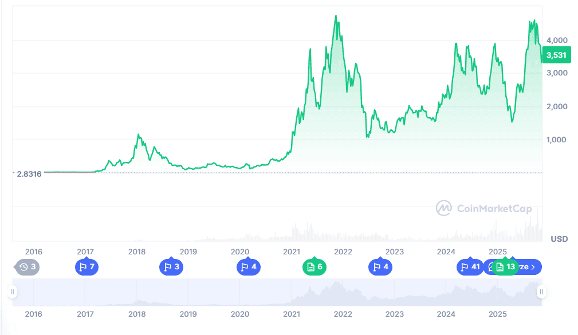578x335 pixels.
Task: Select the 2025 label below the minimap
Action: tap(497, 314)
